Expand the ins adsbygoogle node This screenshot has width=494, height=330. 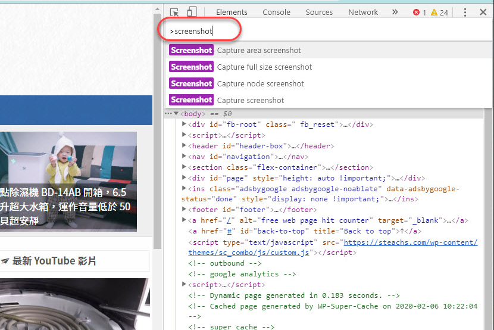tap(184, 188)
